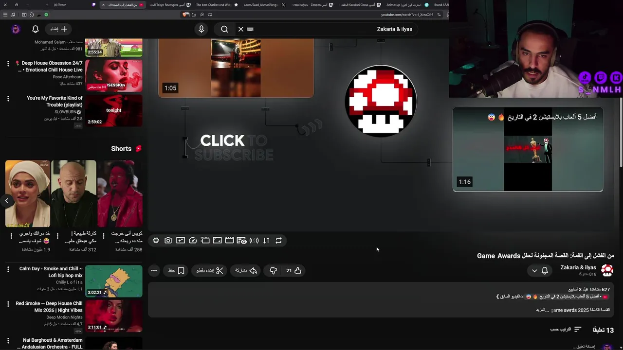Switch to the Tokyo Revengers tab
Image resolution: width=623 pixels, height=350 pixels.
coord(170,5)
